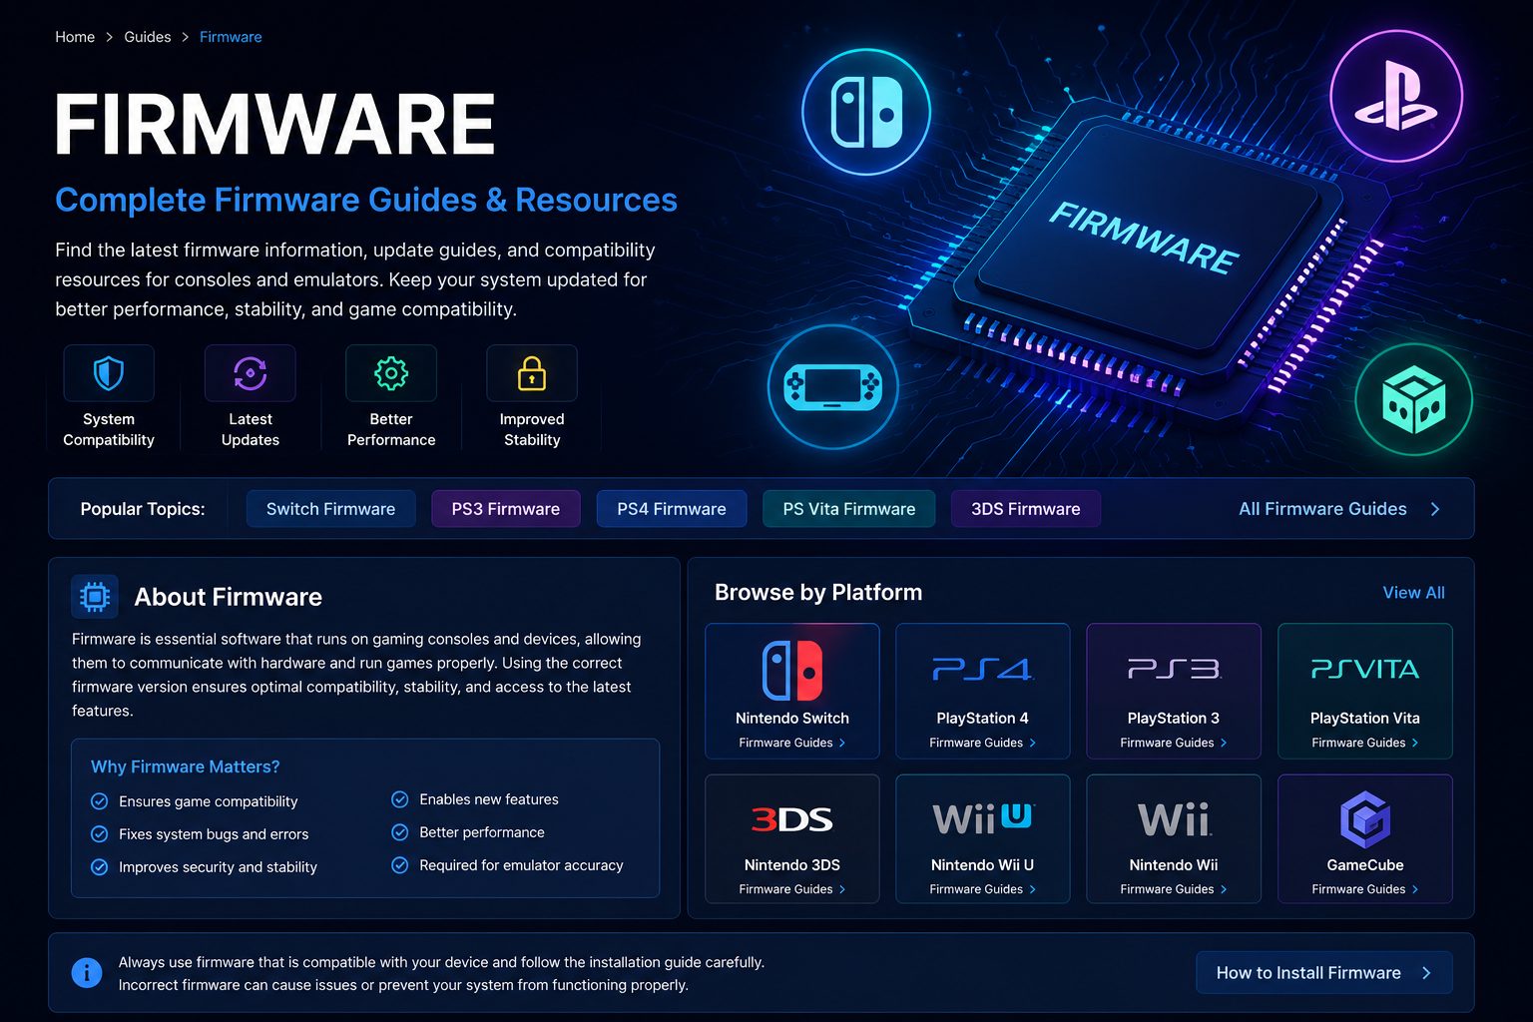This screenshot has height=1022, width=1533.
Task: Click the GameCube logo in platform grid
Action: click(x=1364, y=819)
